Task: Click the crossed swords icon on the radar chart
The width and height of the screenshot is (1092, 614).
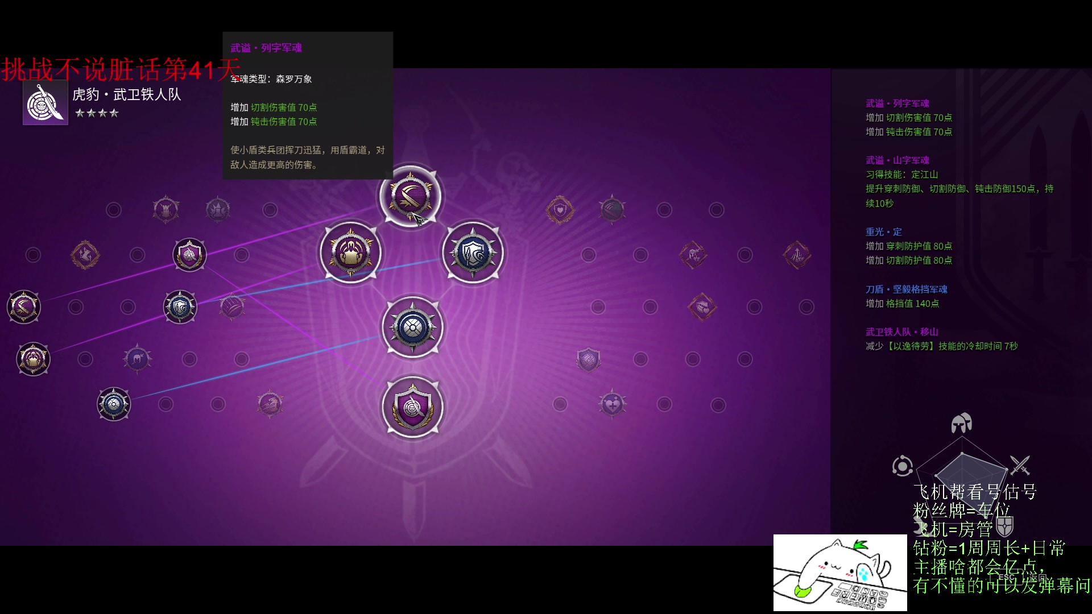Action: 1020,465
